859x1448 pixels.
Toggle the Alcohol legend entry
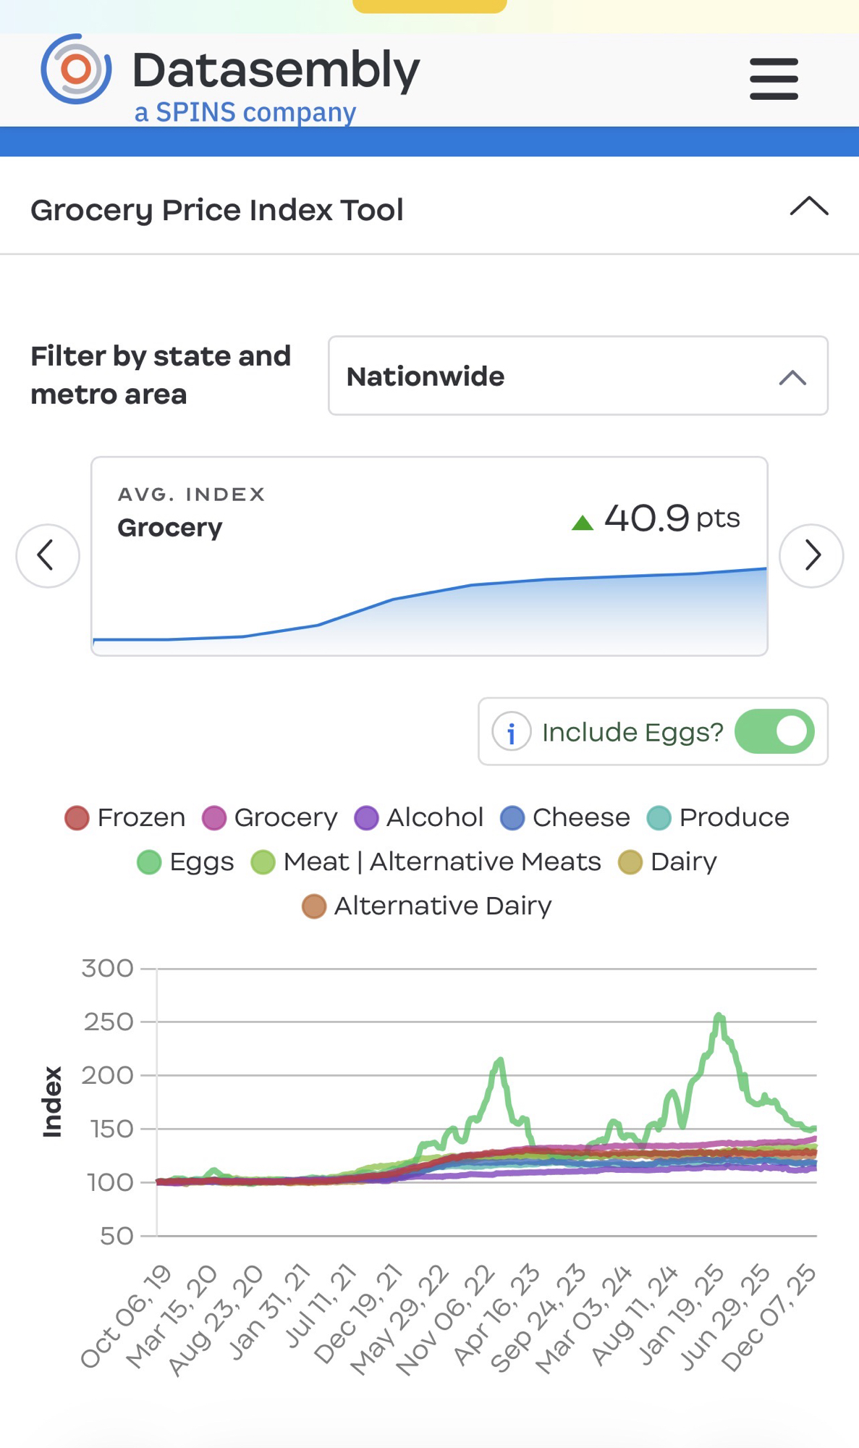(419, 818)
